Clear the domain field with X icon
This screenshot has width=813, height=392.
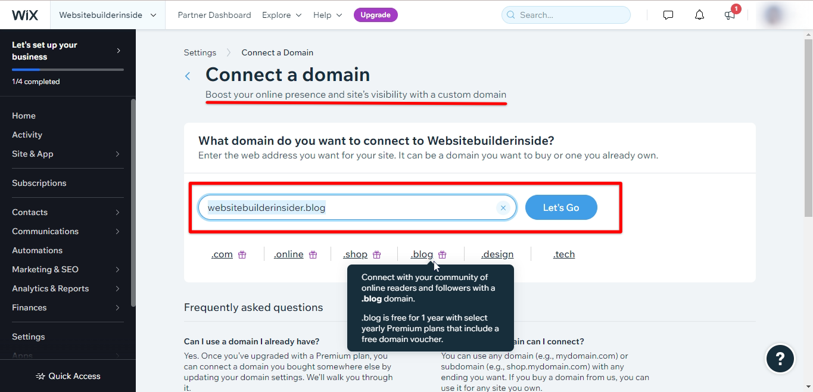503,208
